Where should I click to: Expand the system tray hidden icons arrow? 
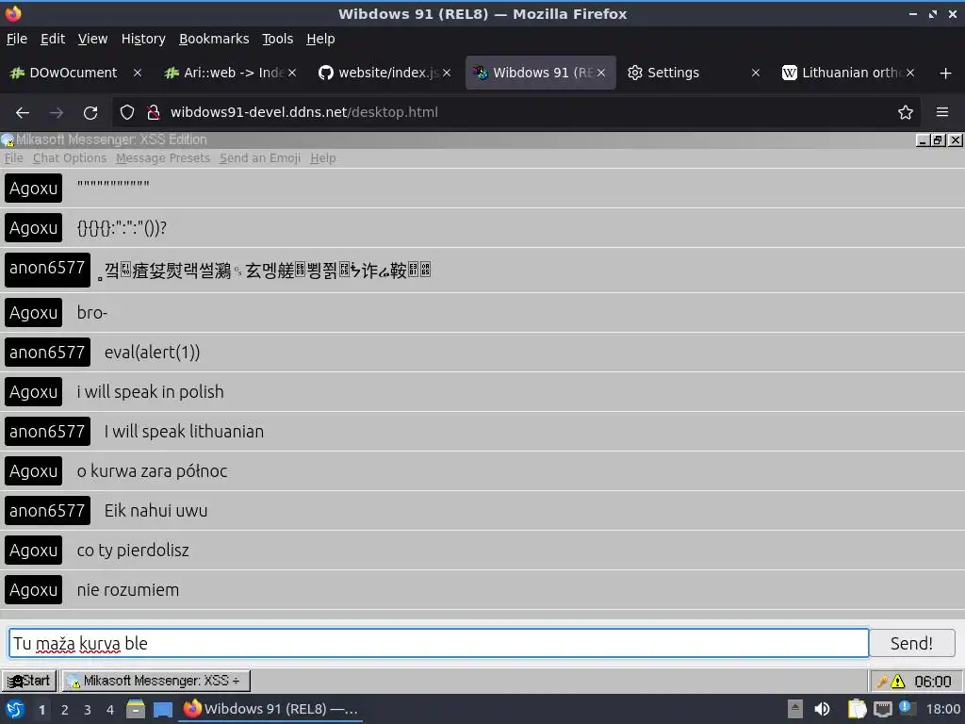pyautogui.click(x=795, y=709)
